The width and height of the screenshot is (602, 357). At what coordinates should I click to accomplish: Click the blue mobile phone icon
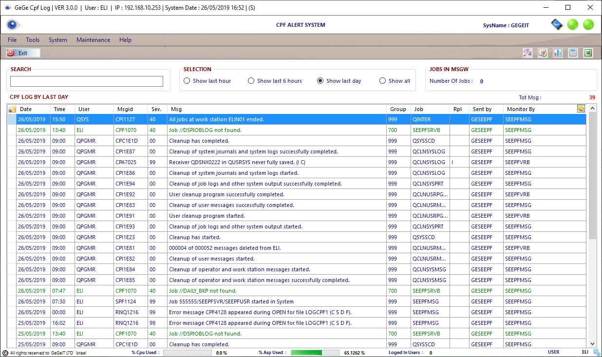[x=557, y=24]
